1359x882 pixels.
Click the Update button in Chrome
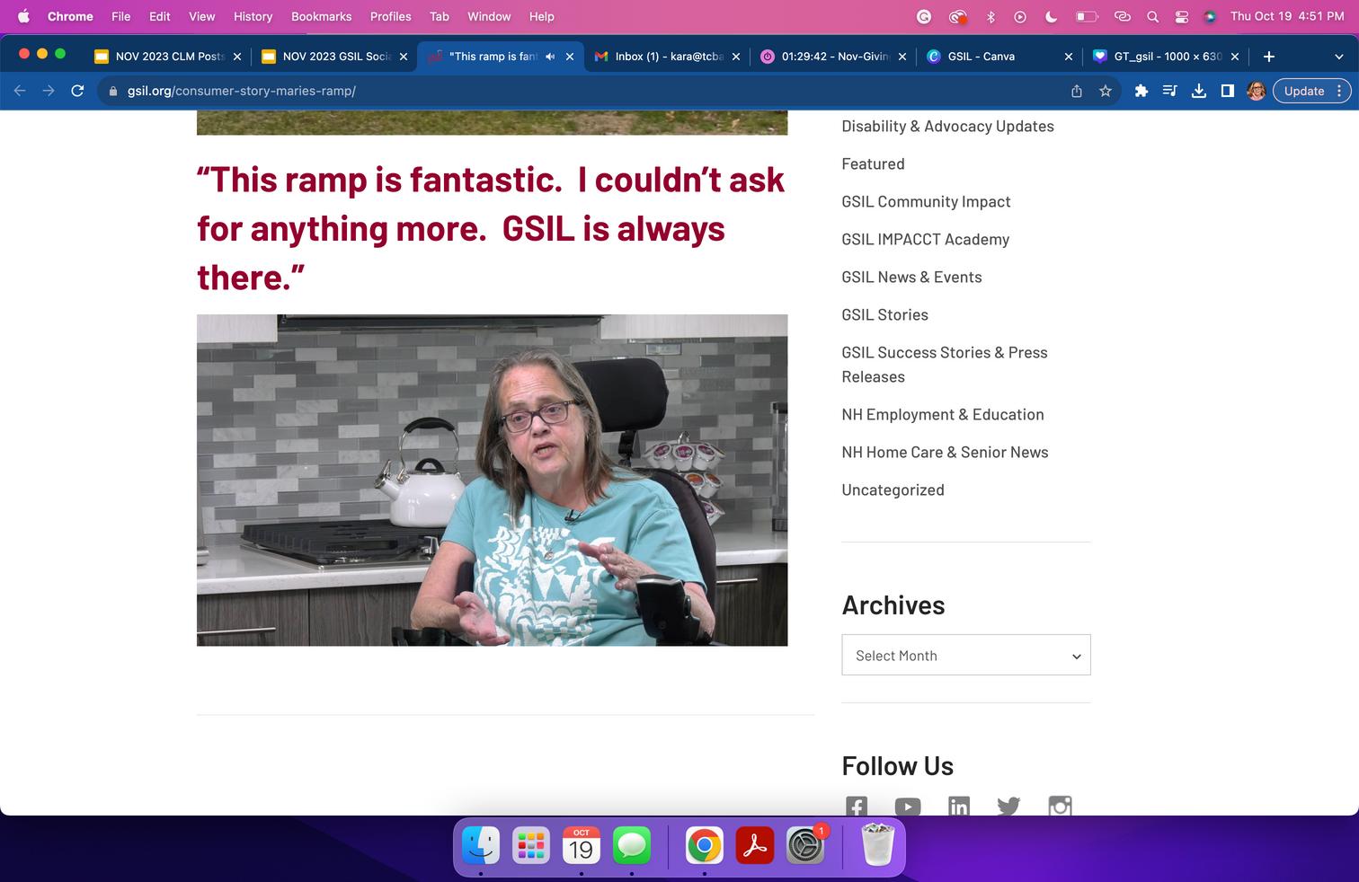point(1304,91)
